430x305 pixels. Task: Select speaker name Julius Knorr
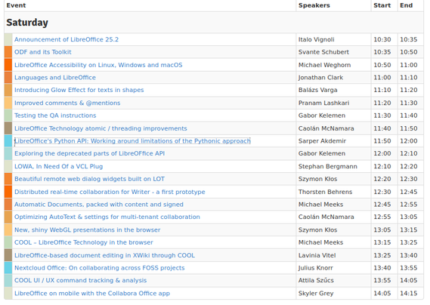[x=316, y=268]
